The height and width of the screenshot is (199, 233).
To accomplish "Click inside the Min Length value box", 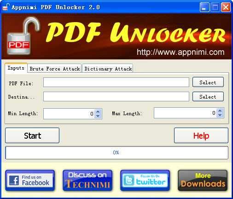I will click(69, 114).
